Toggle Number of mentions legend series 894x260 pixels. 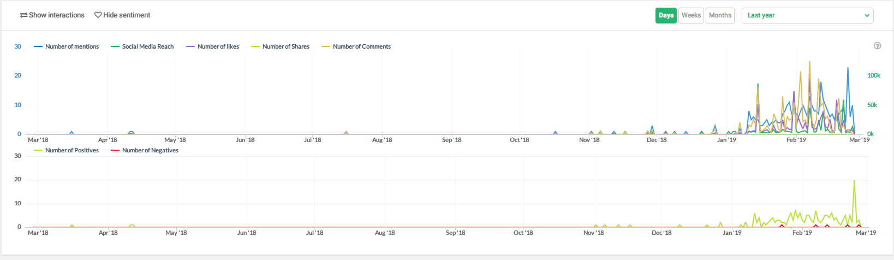coord(67,46)
